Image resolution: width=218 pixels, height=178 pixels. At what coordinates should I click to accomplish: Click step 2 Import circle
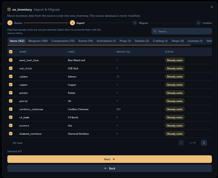[x=72, y=23]
